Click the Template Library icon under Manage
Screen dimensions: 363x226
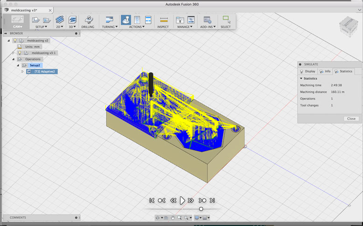191,20
